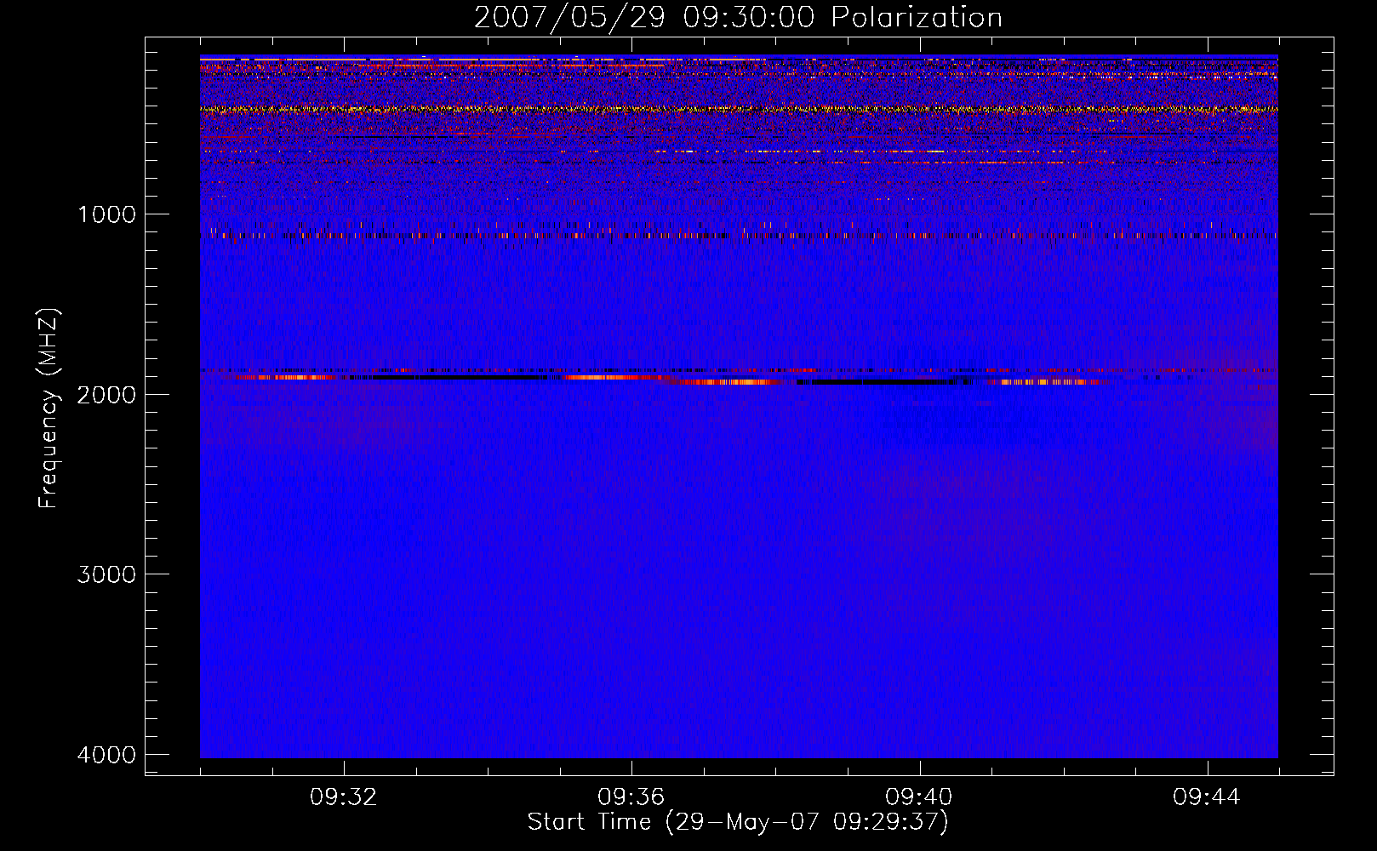Click the black streak in the 2000 MHz band
This screenshot has height=851, width=1377.
(x=885, y=382)
